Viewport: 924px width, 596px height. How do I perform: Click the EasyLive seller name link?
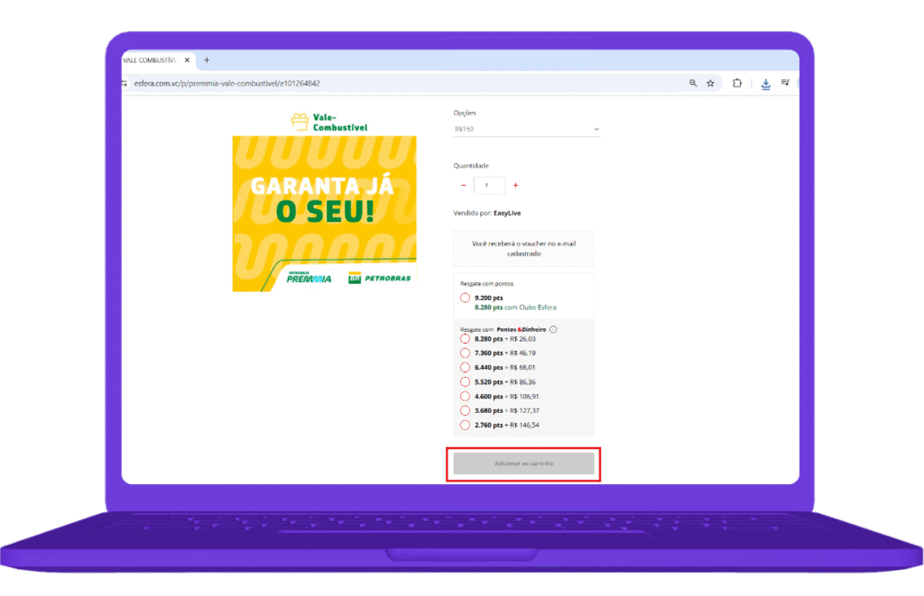[508, 212]
